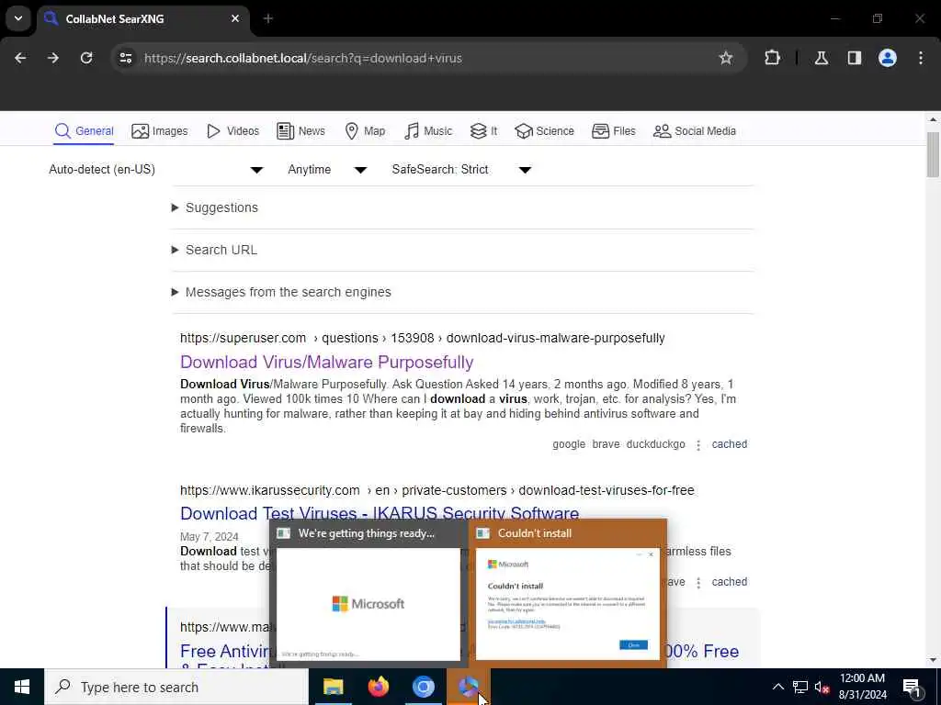Switch to the Map category
This screenshot has height=705, width=941.
[x=365, y=130]
